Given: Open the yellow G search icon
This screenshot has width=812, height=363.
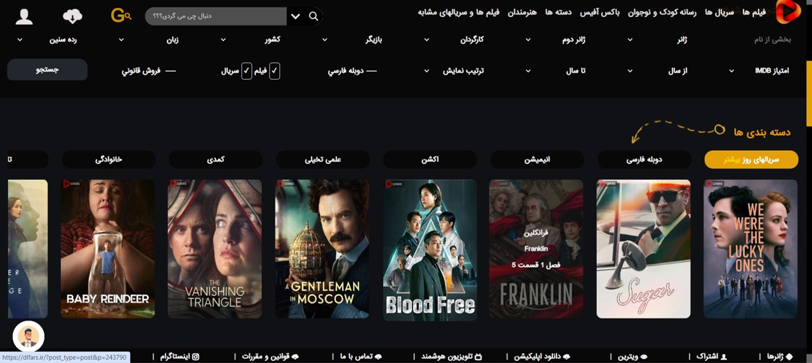Looking at the screenshot, I should pyautogui.click(x=121, y=15).
